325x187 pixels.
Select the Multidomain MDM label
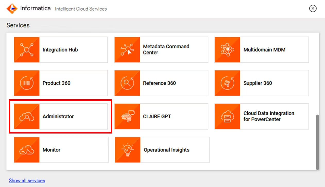[x=264, y=50]
